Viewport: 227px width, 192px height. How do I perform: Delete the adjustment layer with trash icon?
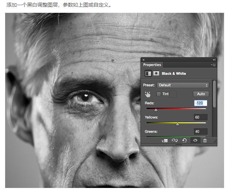coord(205,140)
